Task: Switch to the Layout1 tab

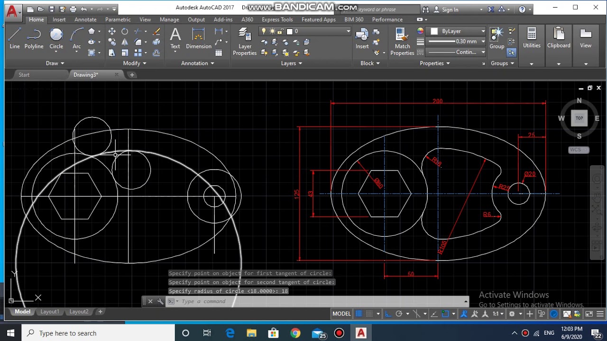Action: point(50,312)
